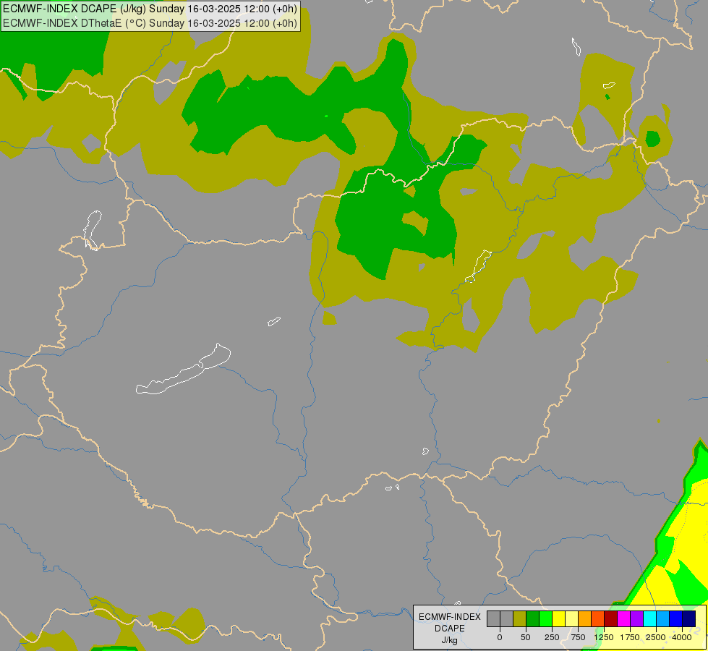Click the DCAPE header line at top
The image size is (708, 651).
pyautogui.click(x=150, y=9)
